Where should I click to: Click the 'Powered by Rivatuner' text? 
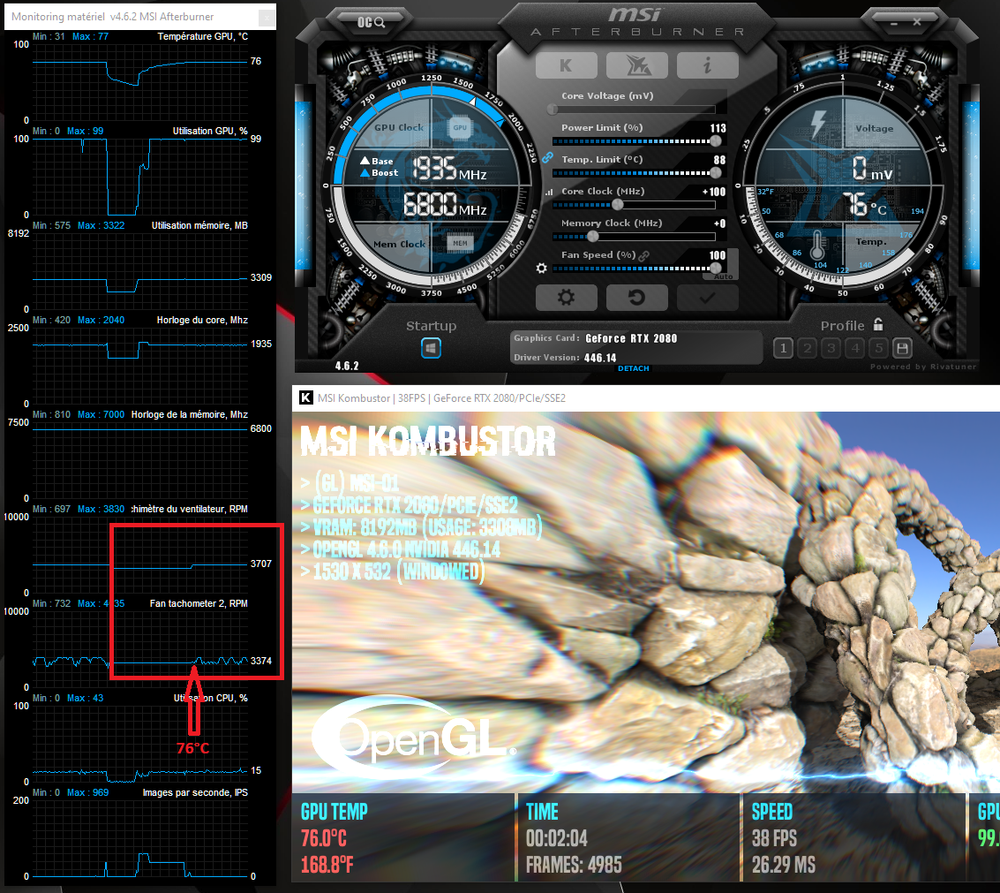923,367
